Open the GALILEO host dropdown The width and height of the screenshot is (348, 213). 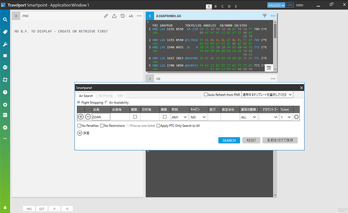[276, 5]
